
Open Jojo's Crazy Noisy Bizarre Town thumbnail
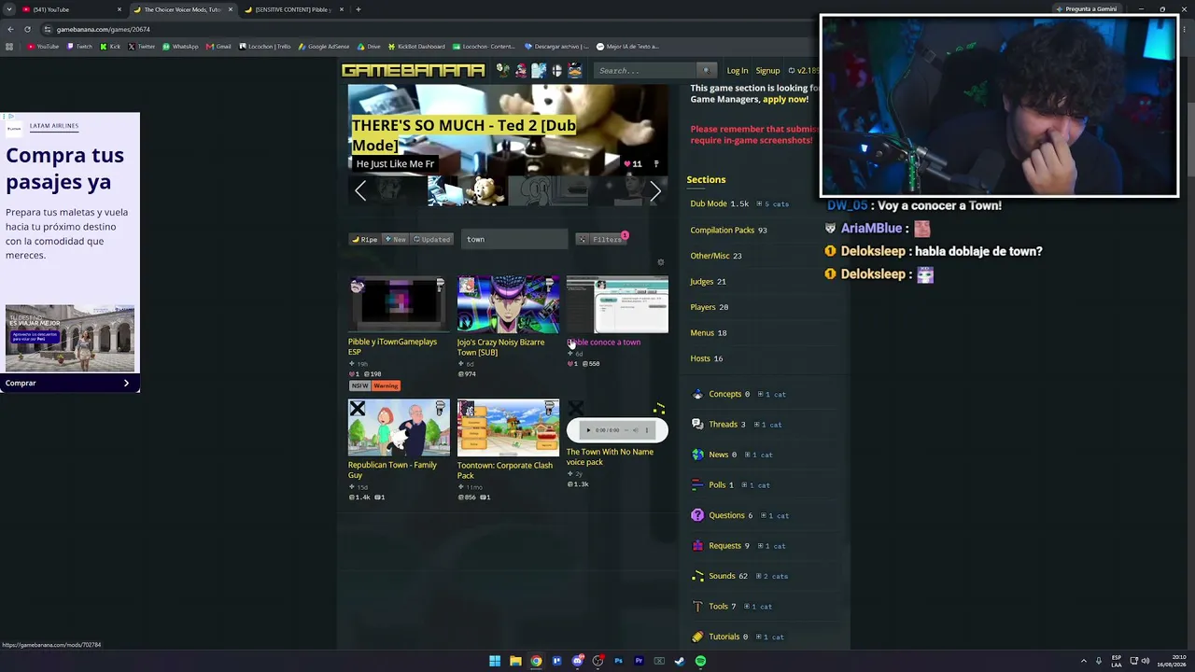tap(508, 304)
